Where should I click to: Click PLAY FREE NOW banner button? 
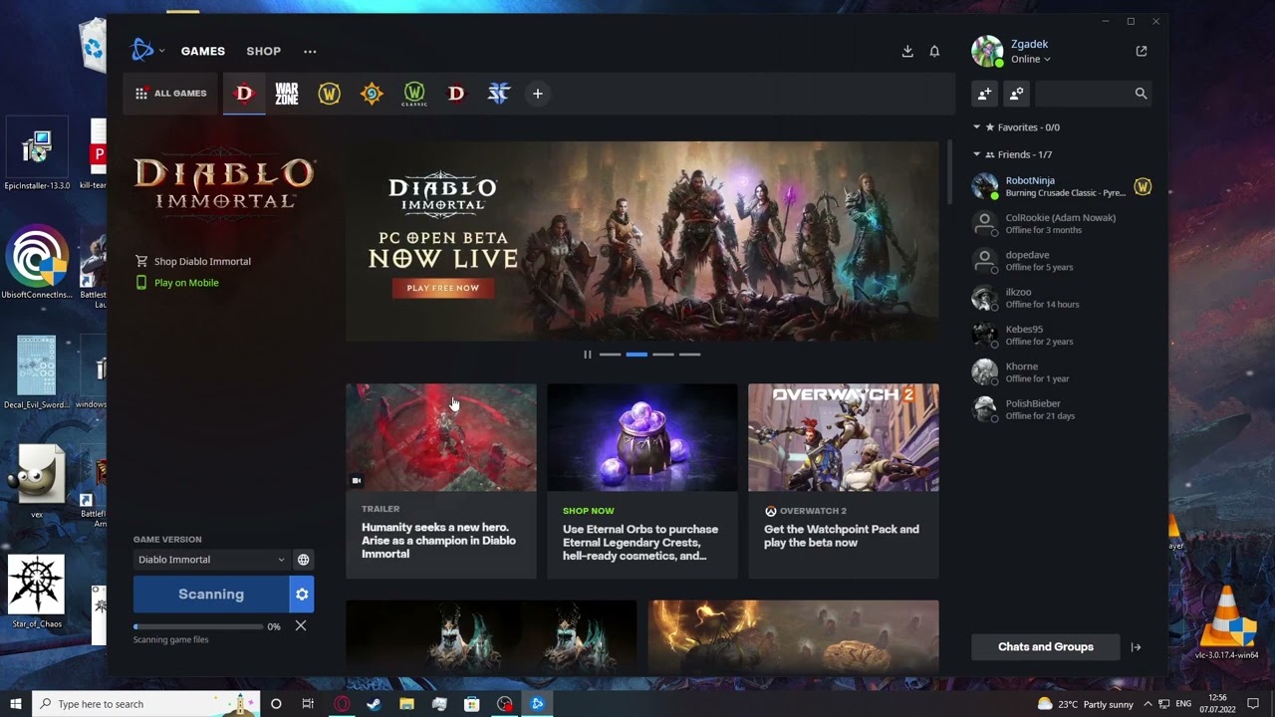click(x=443, y=288)
